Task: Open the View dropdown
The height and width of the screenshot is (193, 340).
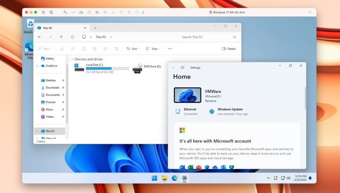Action: coord(153,48)
